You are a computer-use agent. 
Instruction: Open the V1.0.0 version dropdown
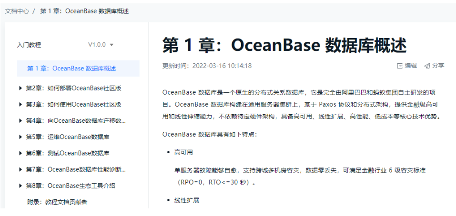pyautogui.click(x=101, y=45)
